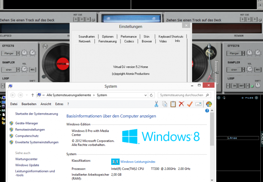Screen dimensions: 263x182
Task: Open the Soundkarten tab in Einstellungen
Action: click(86, 36)
